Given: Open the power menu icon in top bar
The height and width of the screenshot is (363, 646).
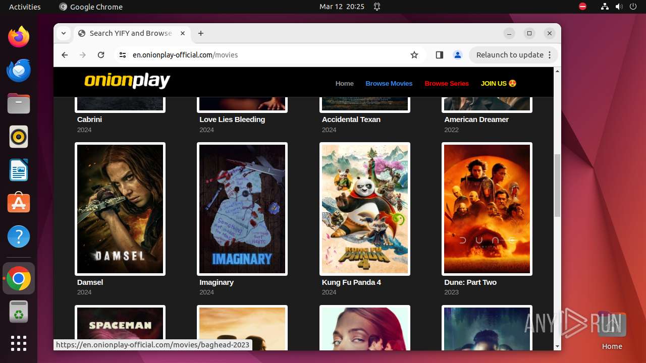Looking at the screenshot, I should tap(633, 7).
